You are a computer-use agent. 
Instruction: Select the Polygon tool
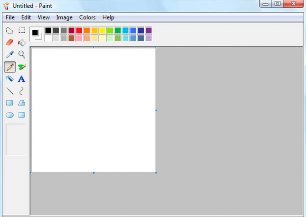click(21, 103)
